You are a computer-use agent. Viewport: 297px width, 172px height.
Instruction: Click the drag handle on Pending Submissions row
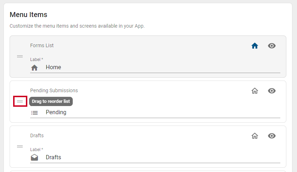click(x=20, y=101)
